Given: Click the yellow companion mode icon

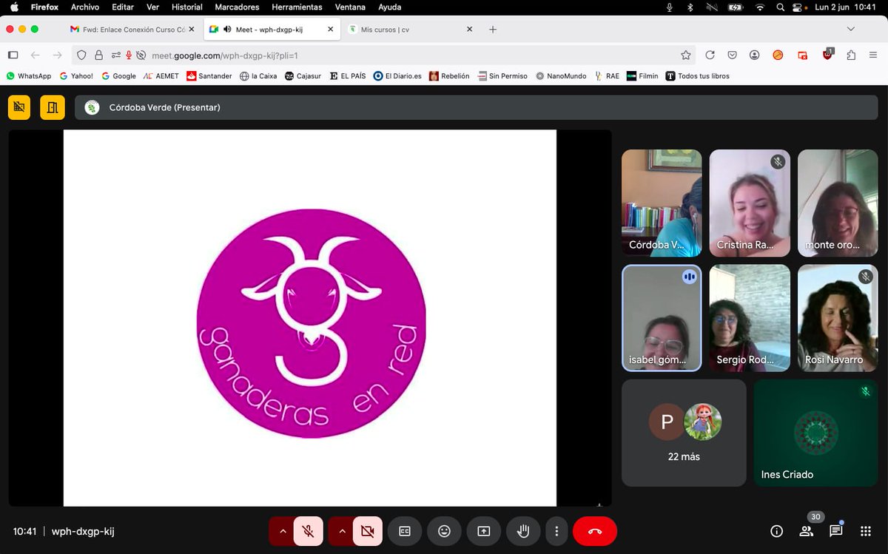Looking at the screenshot, I should pos(19,107).
